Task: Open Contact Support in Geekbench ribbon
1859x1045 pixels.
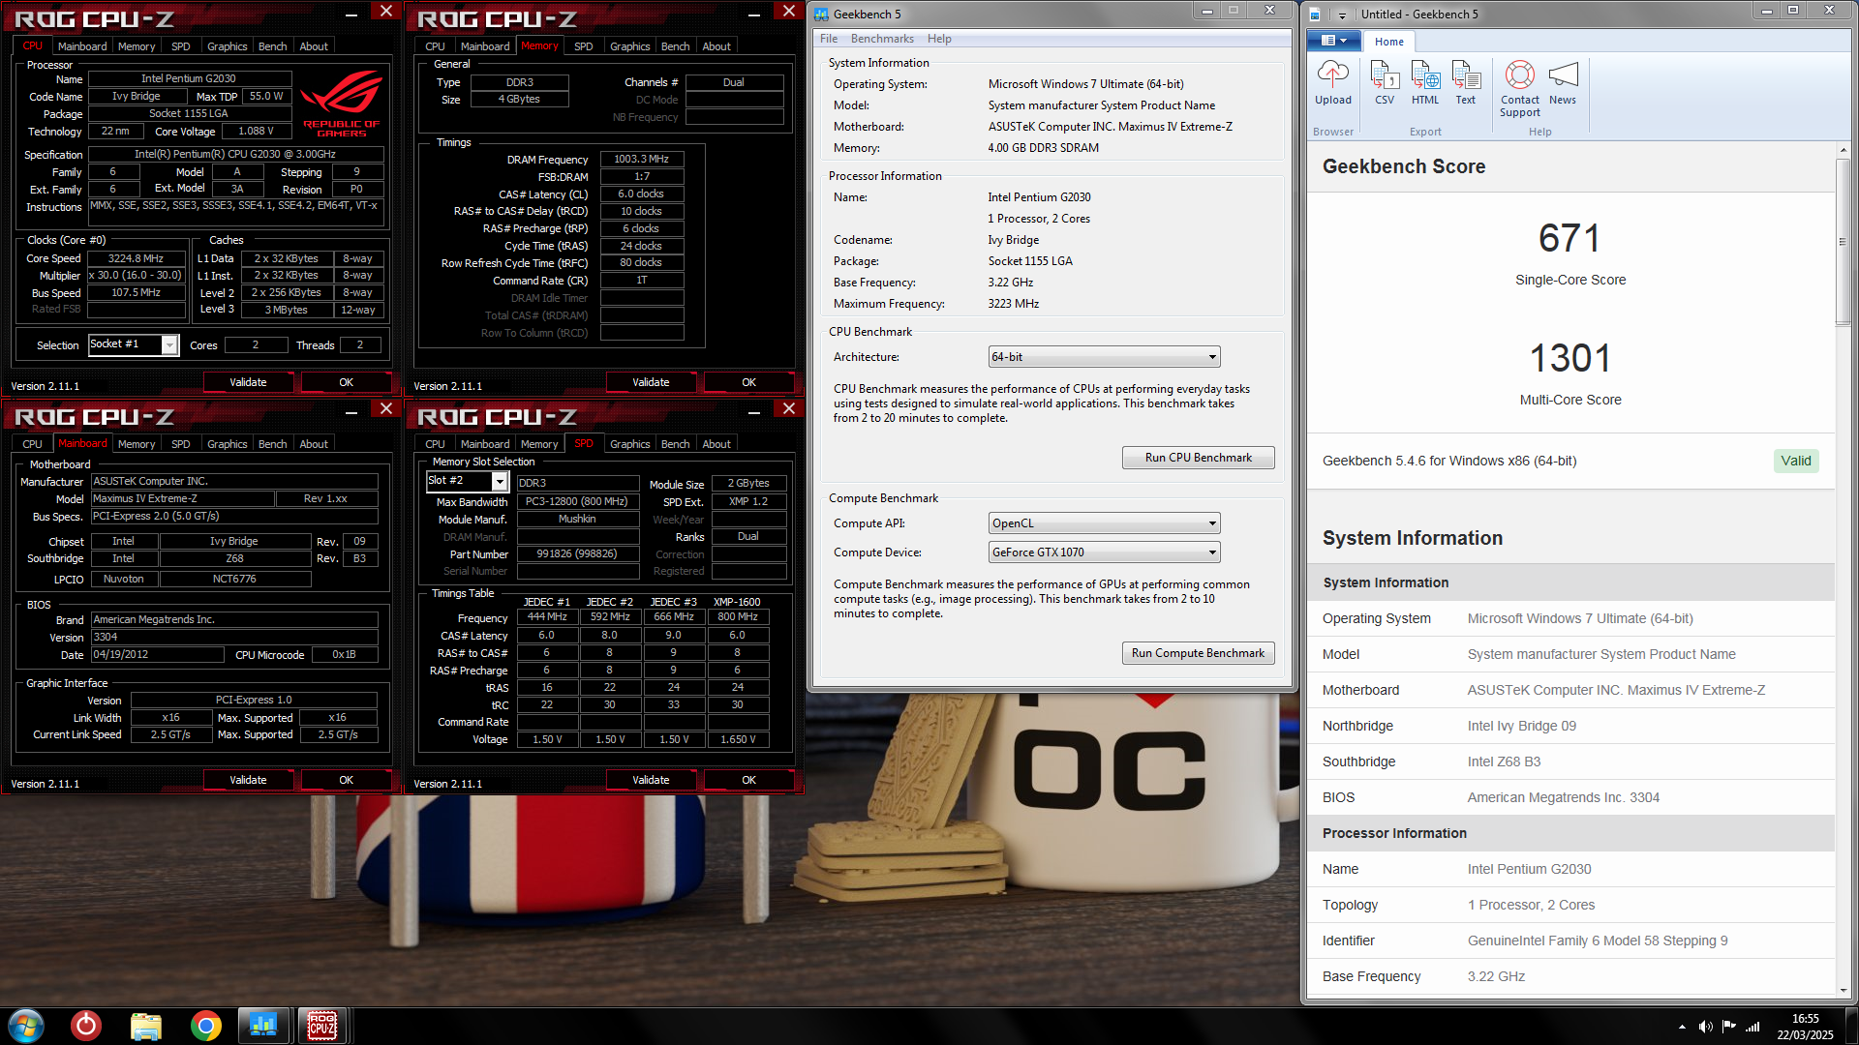Action: (1520, 89)
